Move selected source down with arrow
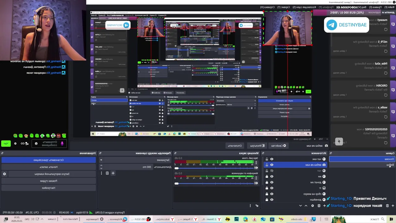The image size is (396, 223). pyautogui.click(x=300, y=206)
